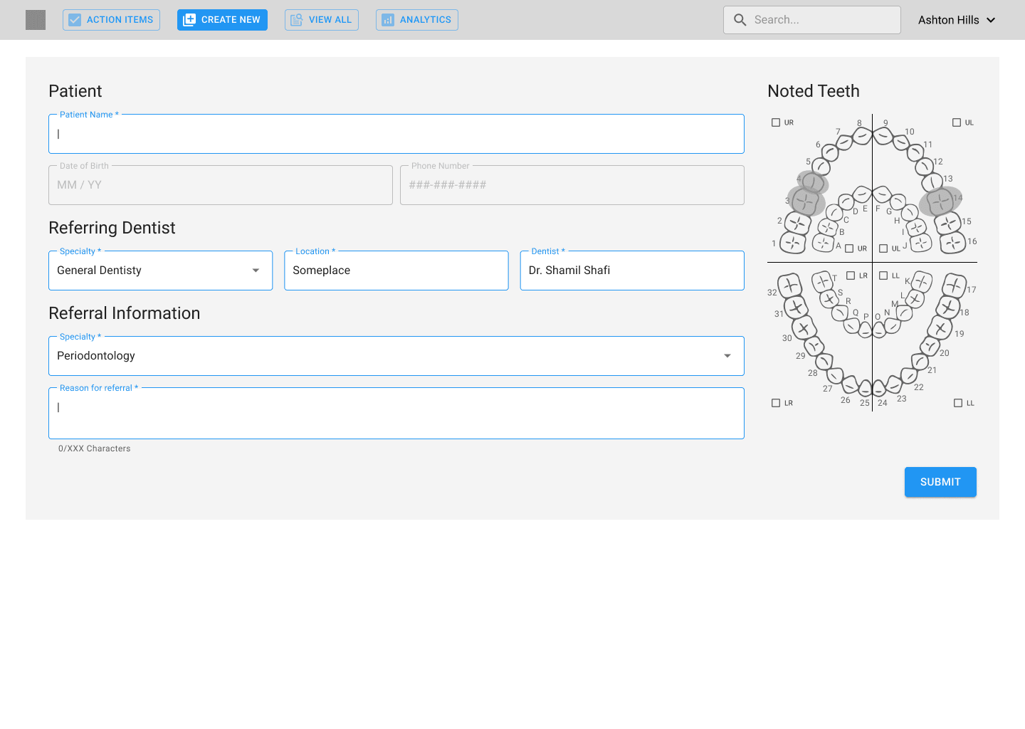Deselect highlighted tooth 14

[940, 202]
